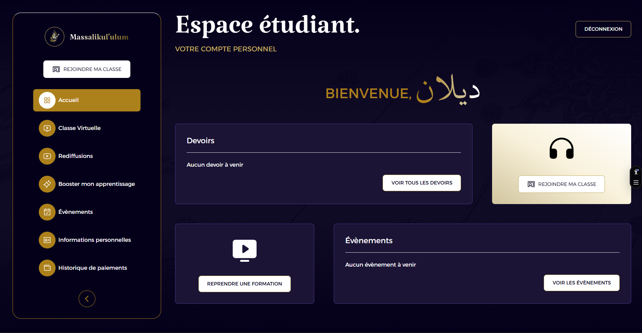Select the Historique de paiements card icon
Screen dimensions: 642x333
pos(47,268)
